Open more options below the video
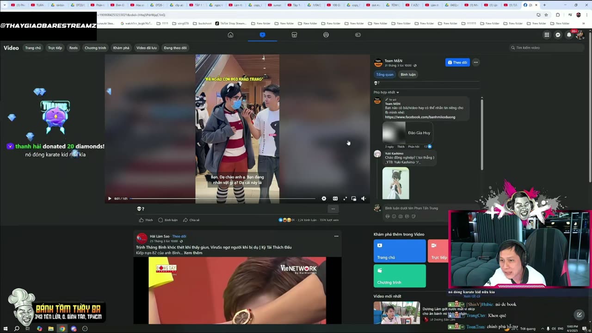 [x=333, y=209]
